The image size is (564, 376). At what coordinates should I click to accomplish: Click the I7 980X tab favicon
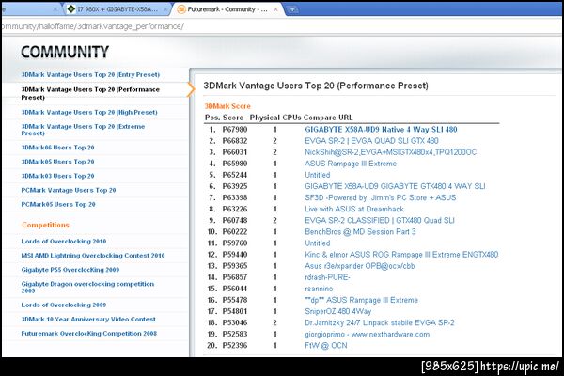(71, 9)
